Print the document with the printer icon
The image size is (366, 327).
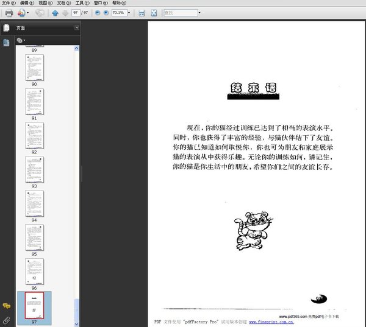point(9,13)
